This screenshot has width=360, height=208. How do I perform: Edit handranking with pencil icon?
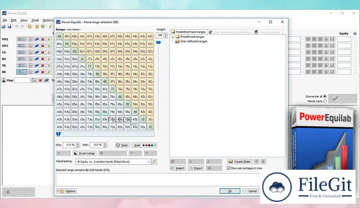[x=154, y=162]
